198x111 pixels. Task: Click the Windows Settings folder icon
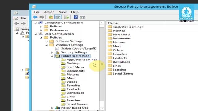point(52,45)
